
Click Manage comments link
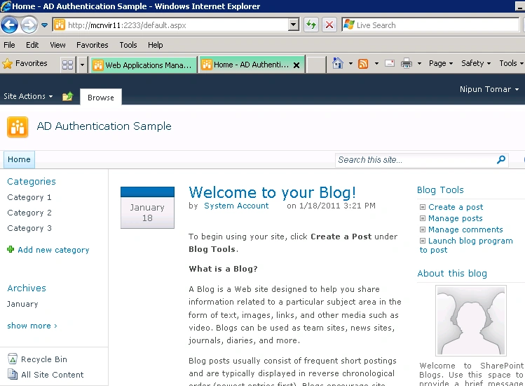coord(465,229)
